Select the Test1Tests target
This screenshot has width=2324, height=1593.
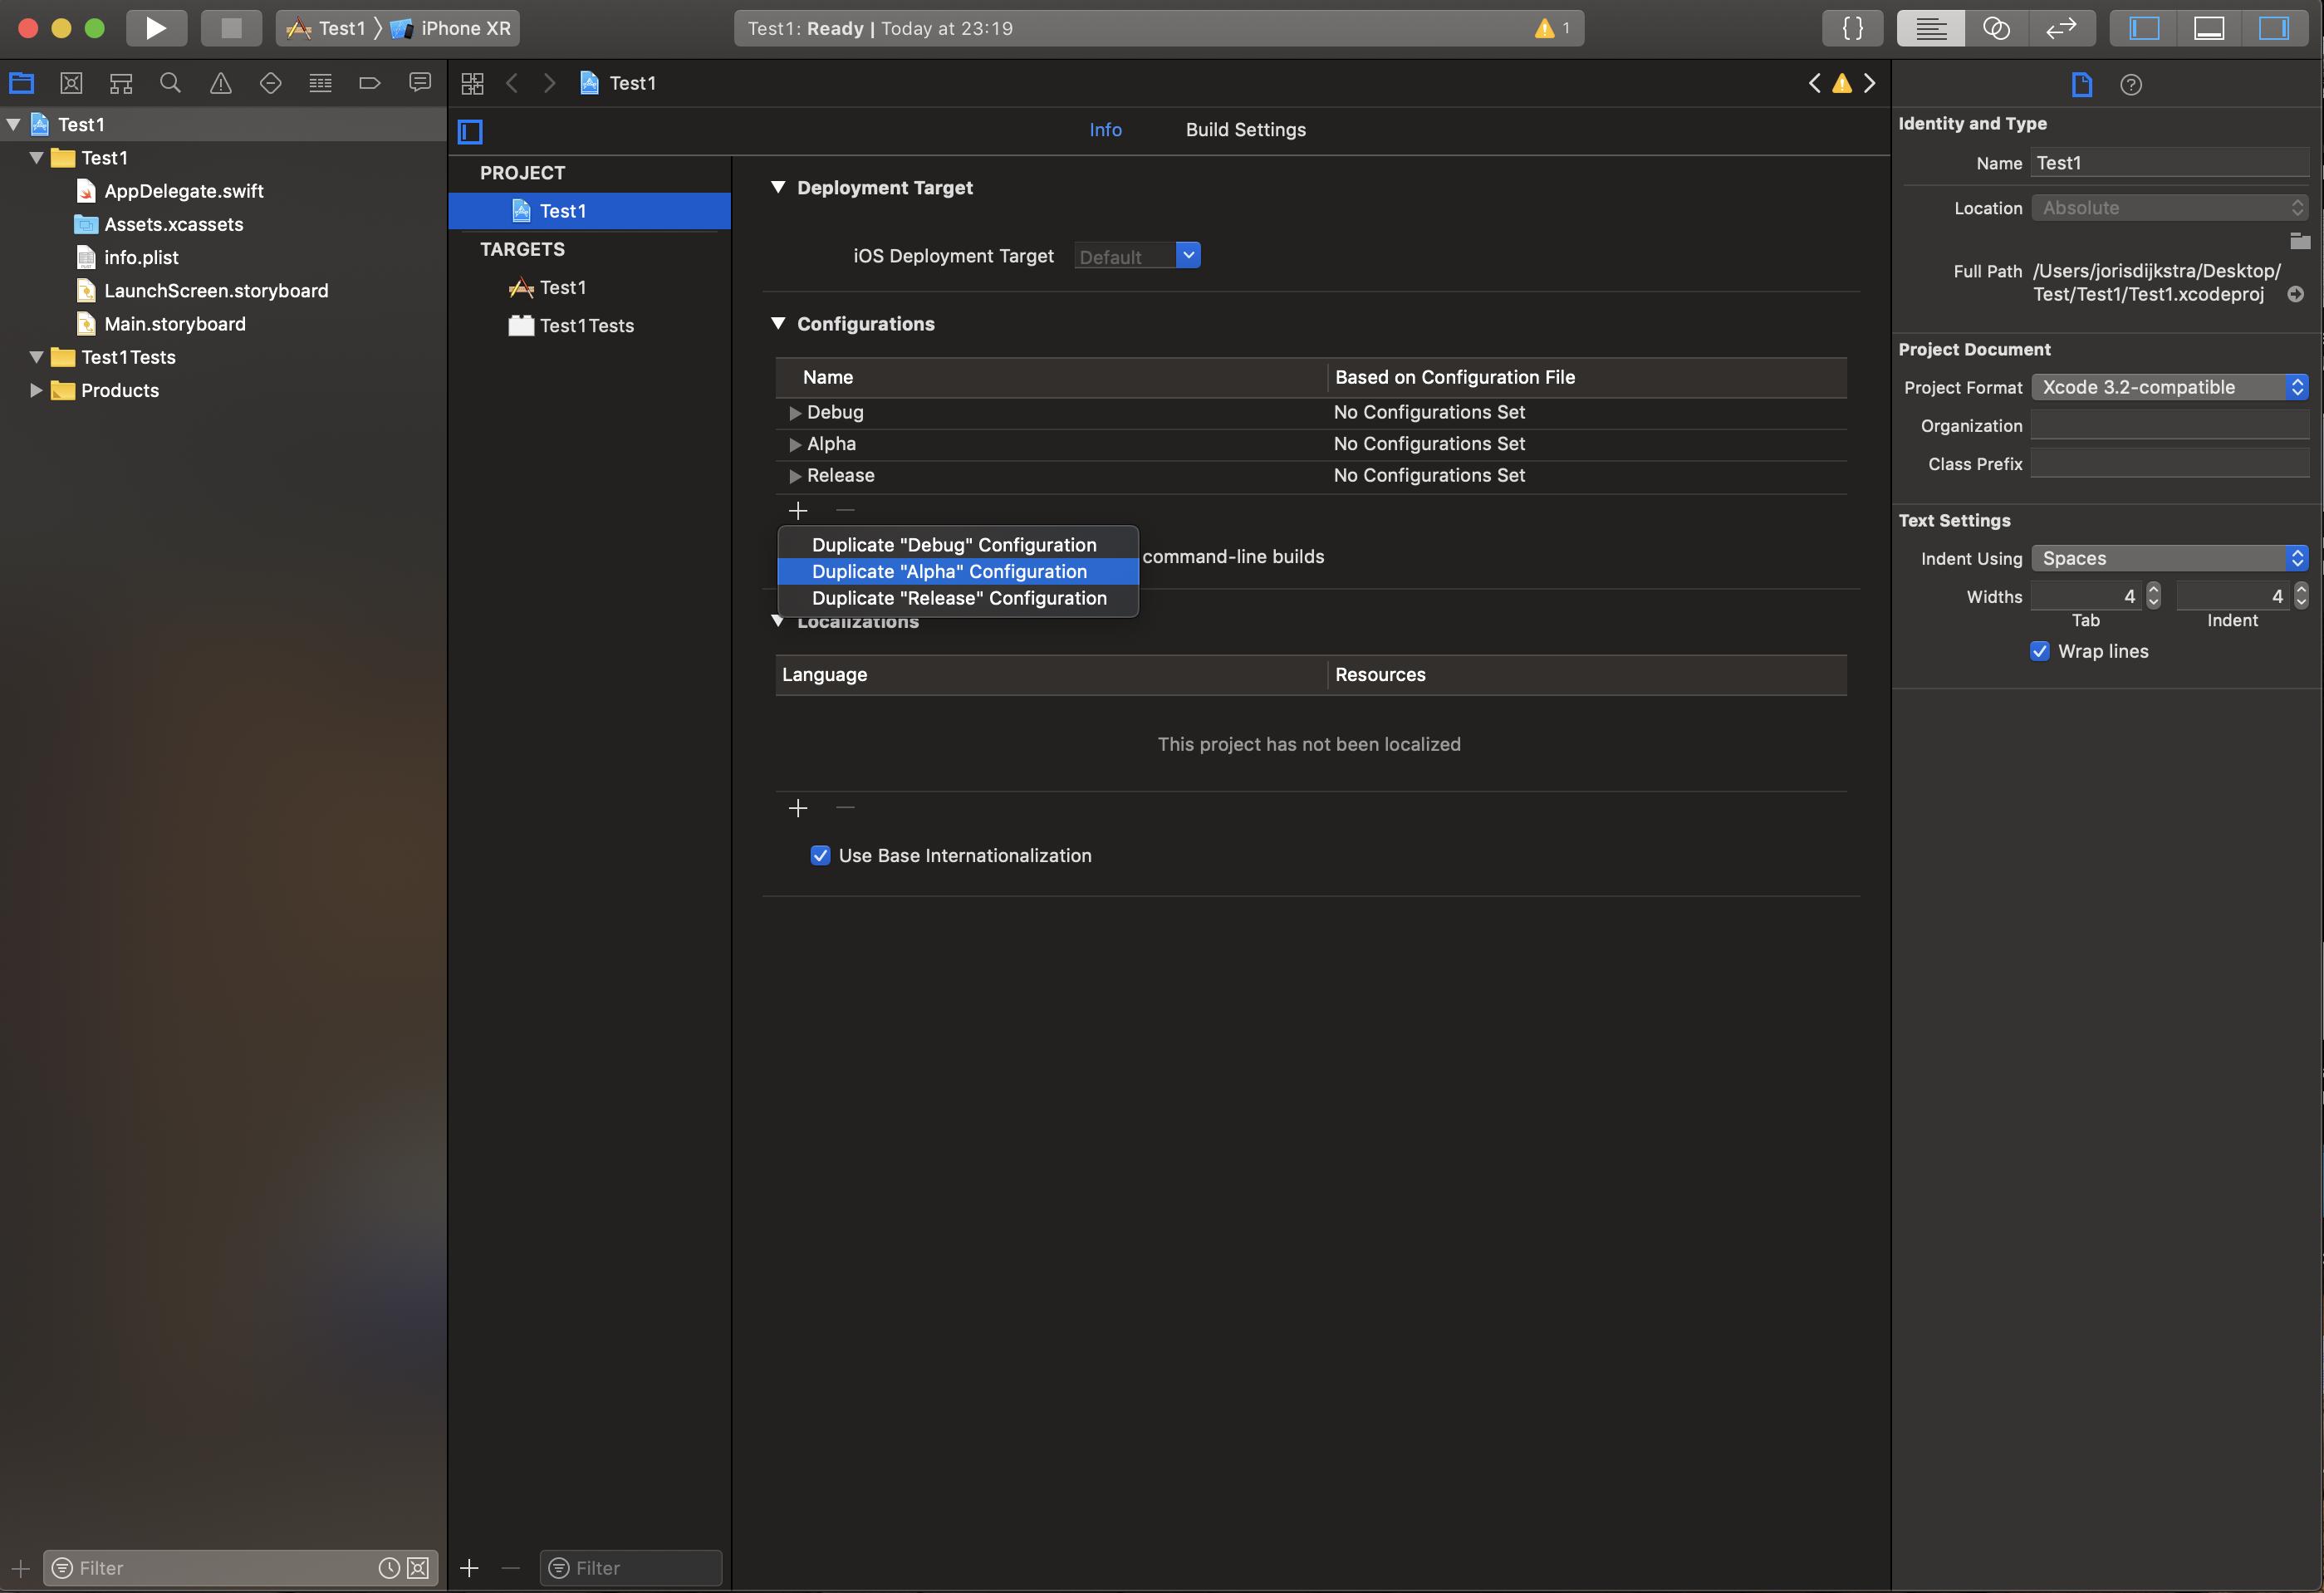(x=586, y=325)
